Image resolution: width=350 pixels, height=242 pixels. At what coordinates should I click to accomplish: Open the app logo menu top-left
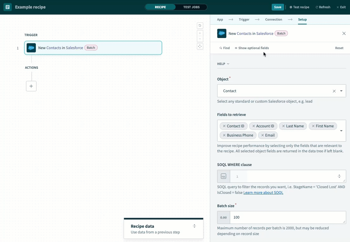pos(7,7)
